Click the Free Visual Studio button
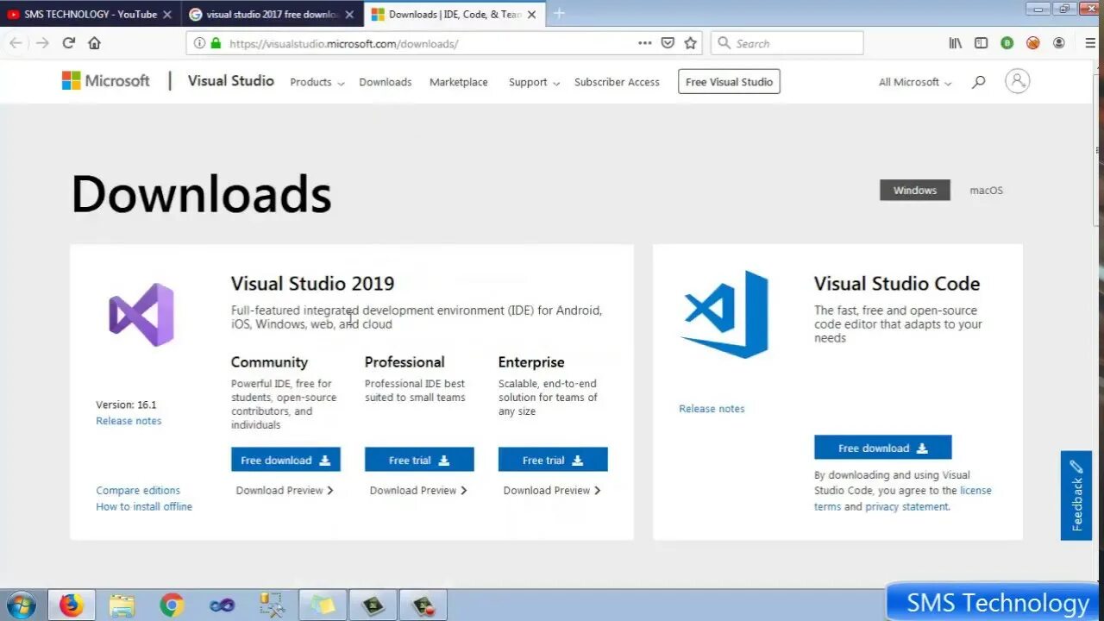This screenshot has width=1104, height=621. 729,82
